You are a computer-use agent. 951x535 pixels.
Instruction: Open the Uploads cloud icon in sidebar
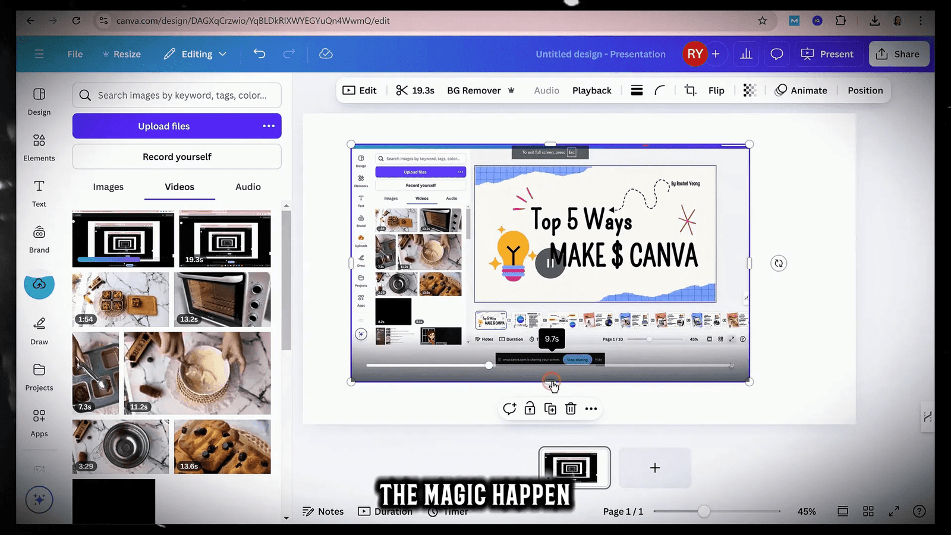tap(39, 284)
